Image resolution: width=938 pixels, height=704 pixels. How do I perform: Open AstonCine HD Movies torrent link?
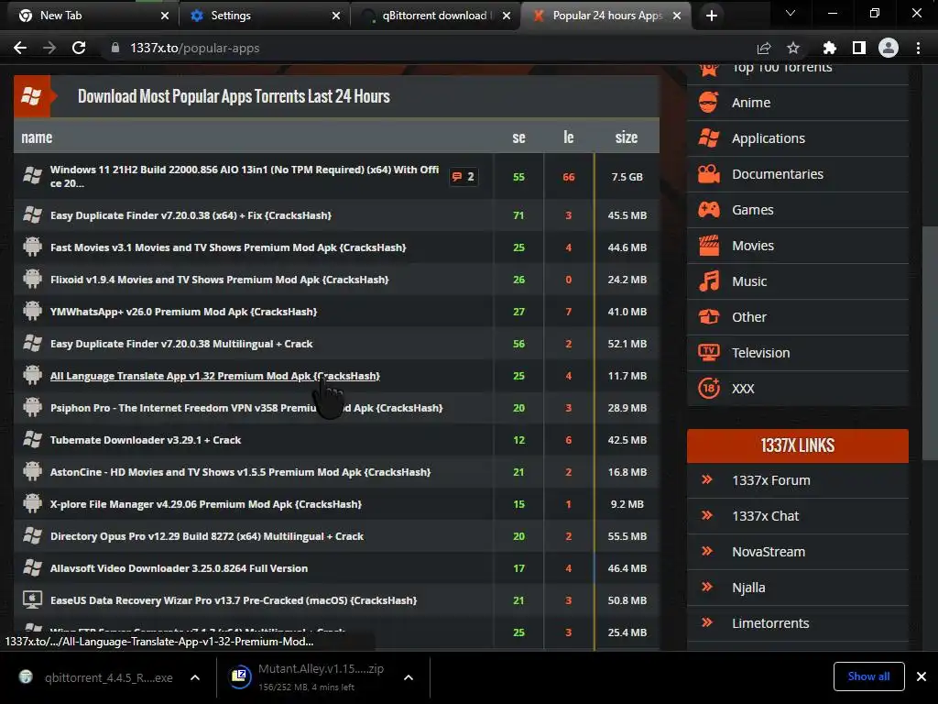(x=241, y=472)
